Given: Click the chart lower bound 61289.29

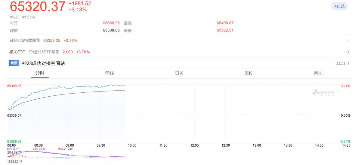Looking at the screenshot, I should [x=14, y=141].
